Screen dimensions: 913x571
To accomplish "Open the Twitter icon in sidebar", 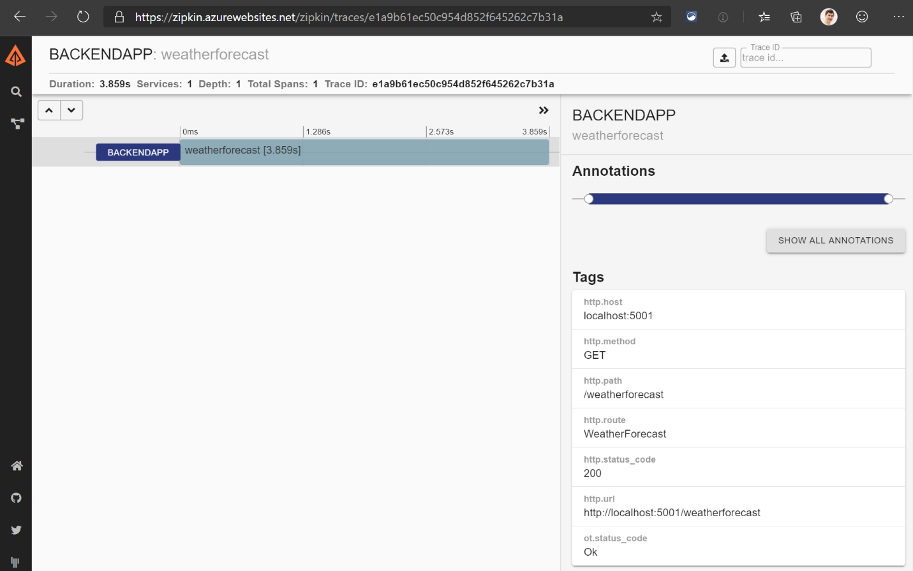I will point(17,530).
